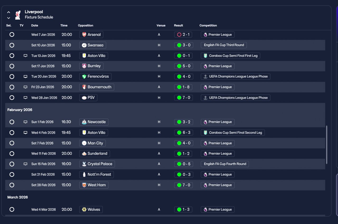Click the up chevron beside the Liverpool title
This screenshot has width=338, height=224.
click(x=9, y=12)
